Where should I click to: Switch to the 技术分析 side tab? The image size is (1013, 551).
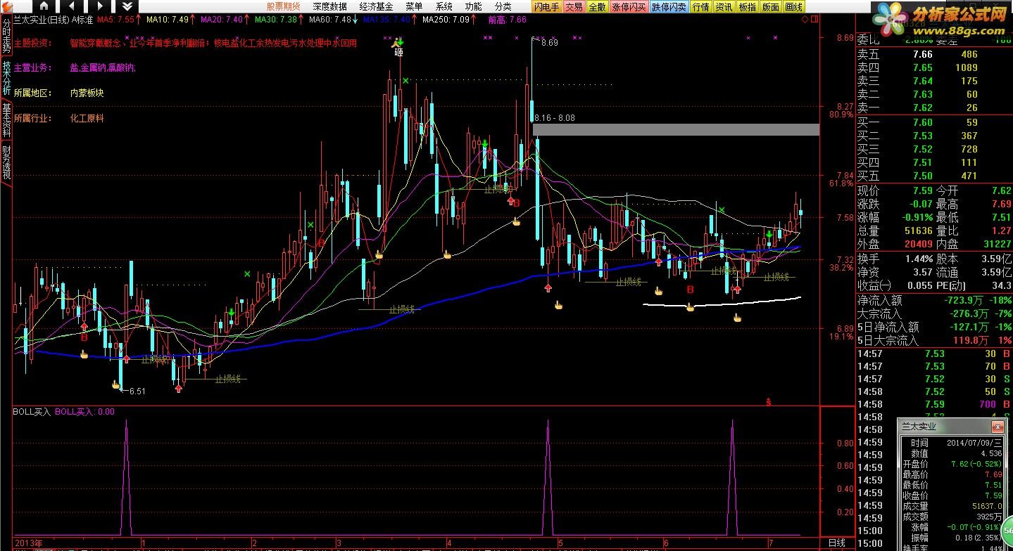click(x=6, y=77)
